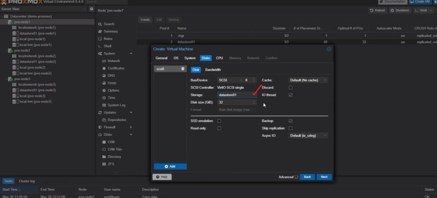
Task: Select datastore01 (pve-node1) storage icon
Action: 14,33
